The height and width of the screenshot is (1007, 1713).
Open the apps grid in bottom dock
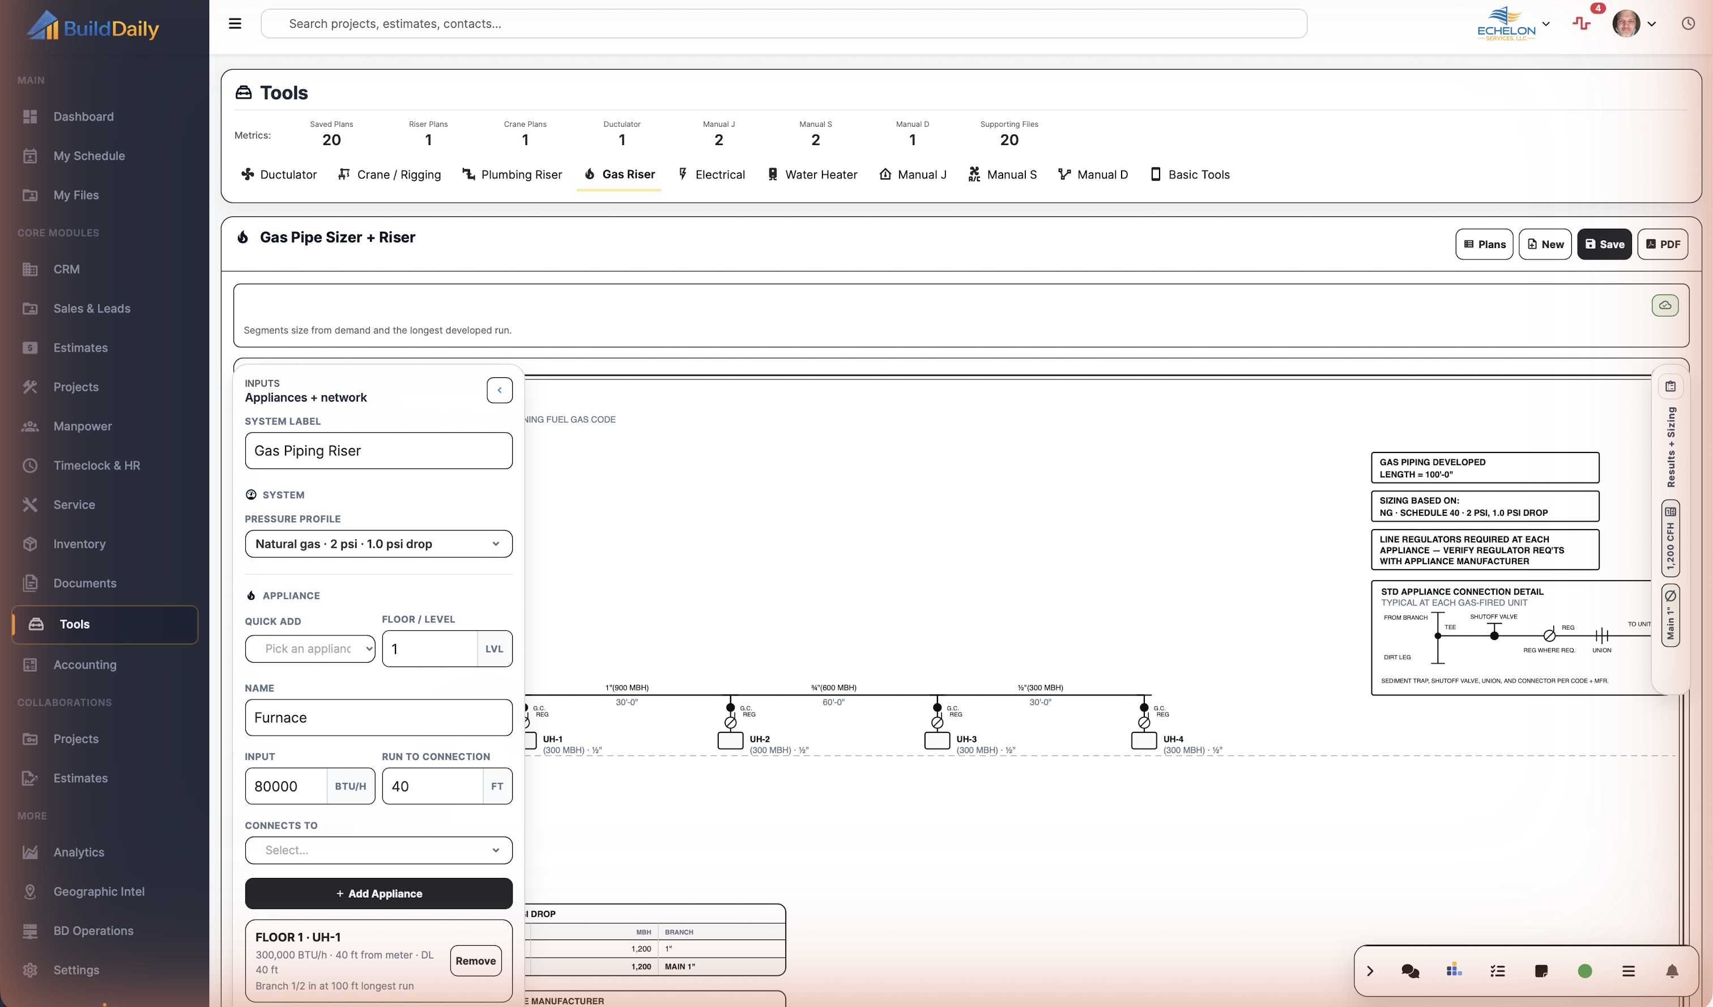pyautogui.click(x=1454, y=970)
